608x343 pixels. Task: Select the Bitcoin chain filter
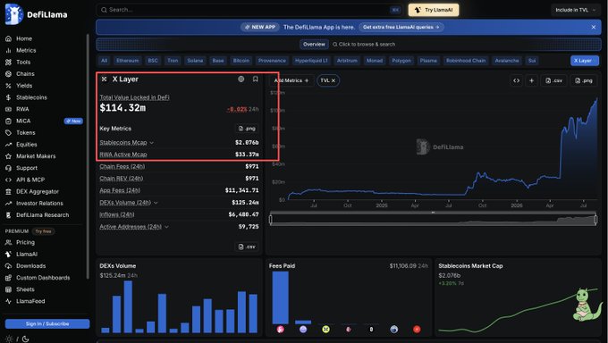pos(241,61)
